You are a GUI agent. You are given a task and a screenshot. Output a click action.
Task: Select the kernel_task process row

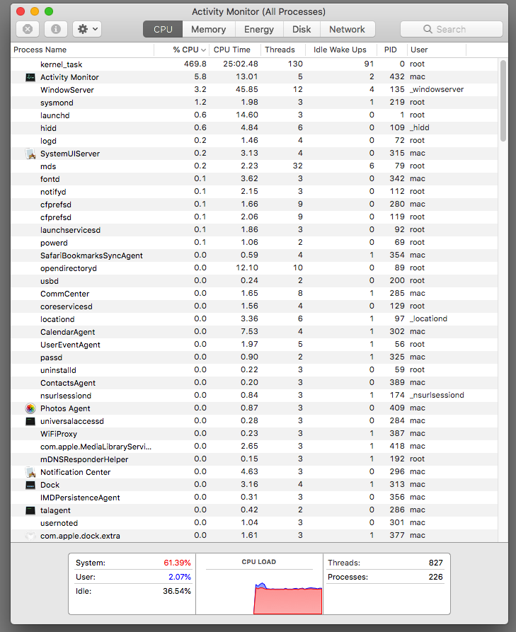pyautogui.click(x=254, y=64)
